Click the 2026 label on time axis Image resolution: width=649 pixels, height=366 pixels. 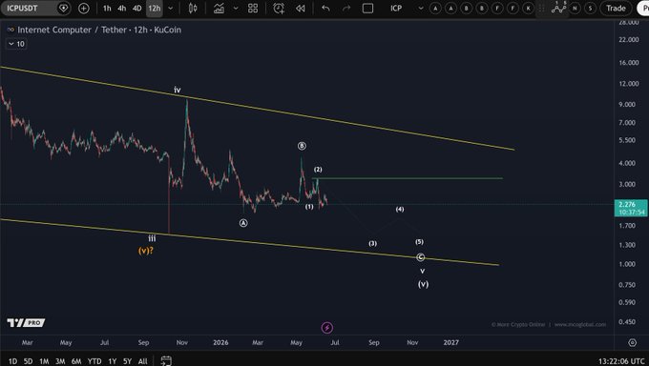(x=220, y=342)
